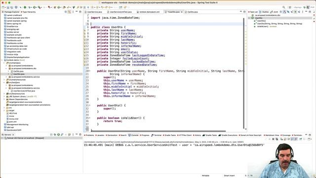Toggle Link with Editor in Package Explorer
Image resolution: width=316 pixels, height=178 pixels.
[69, 12]
